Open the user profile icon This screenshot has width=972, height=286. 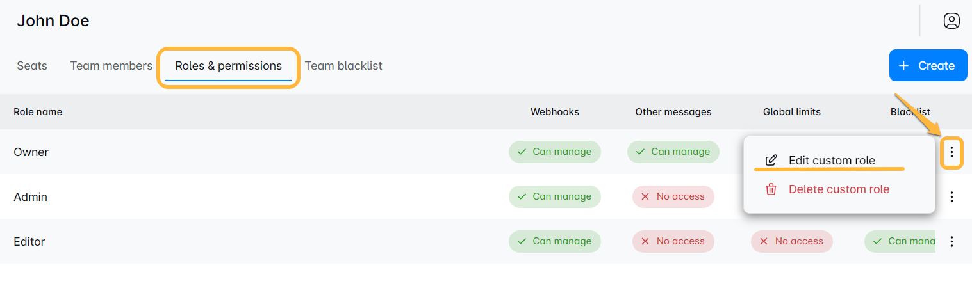click(951, 21)
